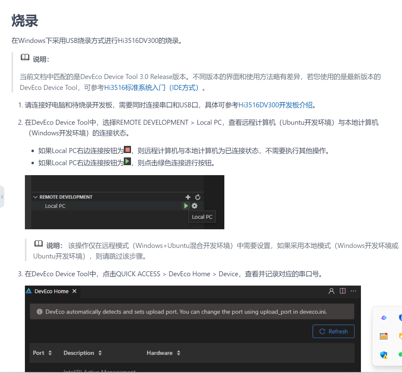Click the green connect button beside Local PC
Viewport: 402px width, 373px height.
tap(186, 206)
